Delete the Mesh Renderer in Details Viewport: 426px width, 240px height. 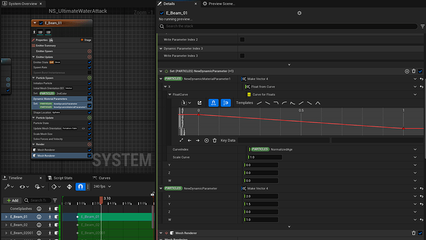click(x=414, y=233)
